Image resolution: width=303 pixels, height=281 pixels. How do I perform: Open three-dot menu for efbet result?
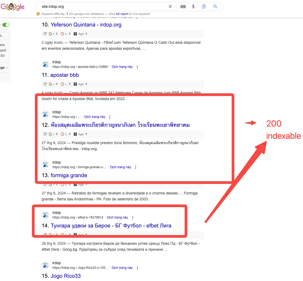click(x=132, y=217)
